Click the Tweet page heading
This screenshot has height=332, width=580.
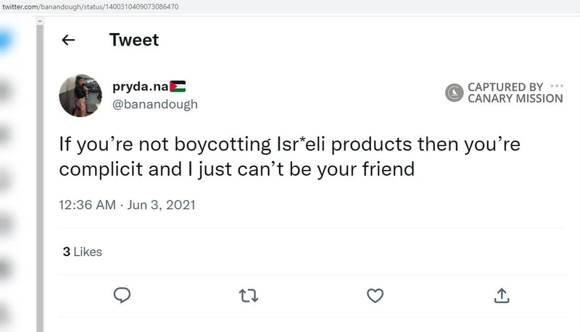[x=134, y=40]
